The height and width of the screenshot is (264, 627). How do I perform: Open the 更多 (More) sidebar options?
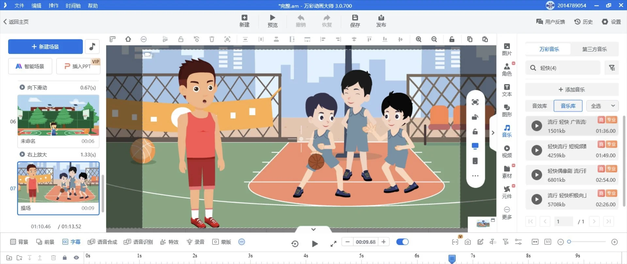(507, 213)
